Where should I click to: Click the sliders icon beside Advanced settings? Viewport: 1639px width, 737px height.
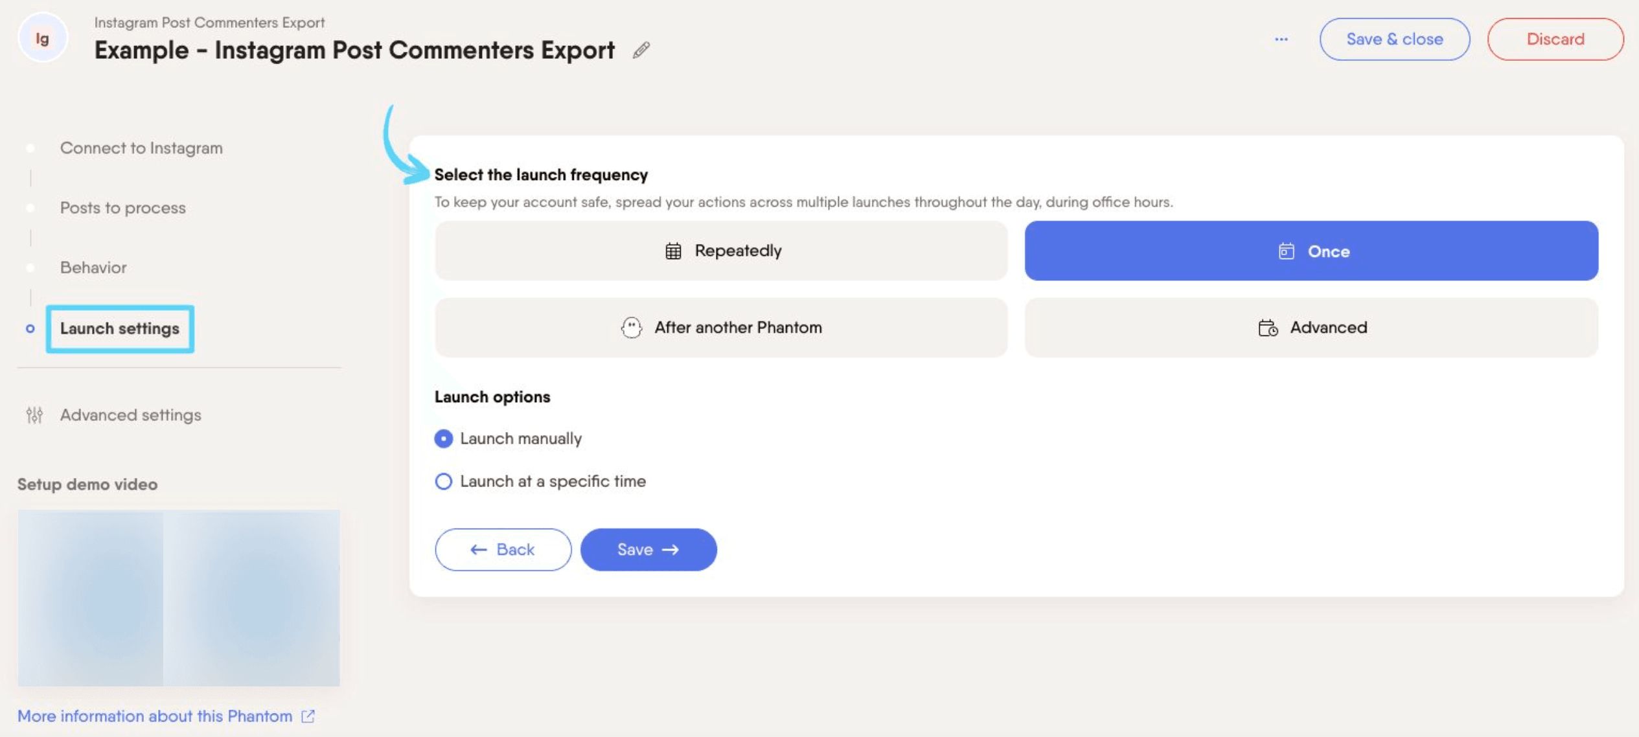[34, 415]
